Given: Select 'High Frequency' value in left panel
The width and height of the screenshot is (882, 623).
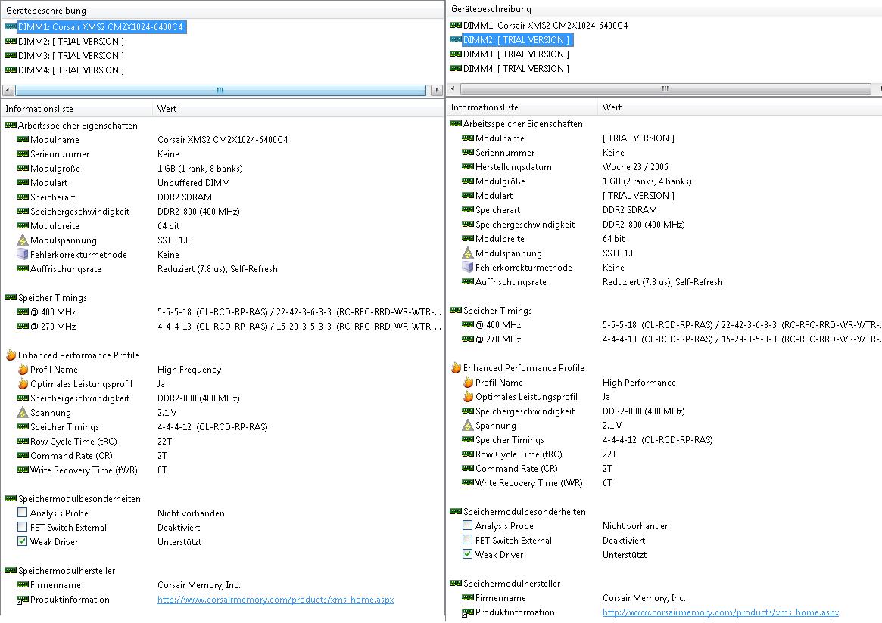Looking at the screenshot, I should (189, 370).
